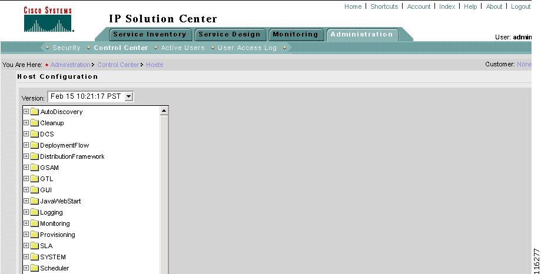
Task: Click the Customer None link
Action: (x=524, y=65)
